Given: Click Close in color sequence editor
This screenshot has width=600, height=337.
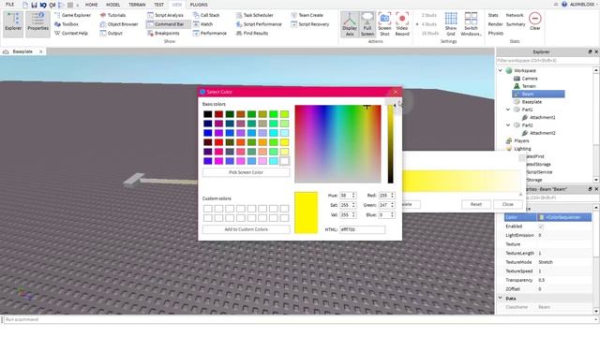Looking at the screenshot, I should (508, 204).
